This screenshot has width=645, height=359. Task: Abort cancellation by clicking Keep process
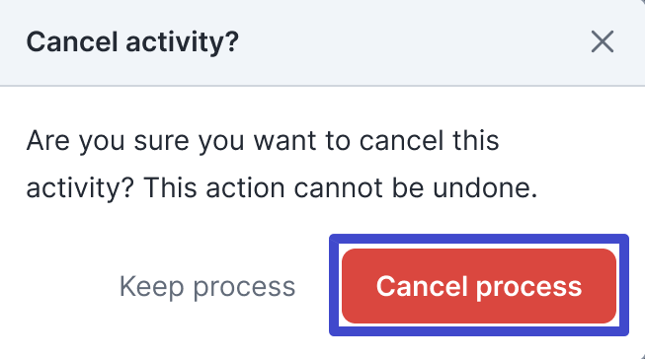tap(207, 287)
